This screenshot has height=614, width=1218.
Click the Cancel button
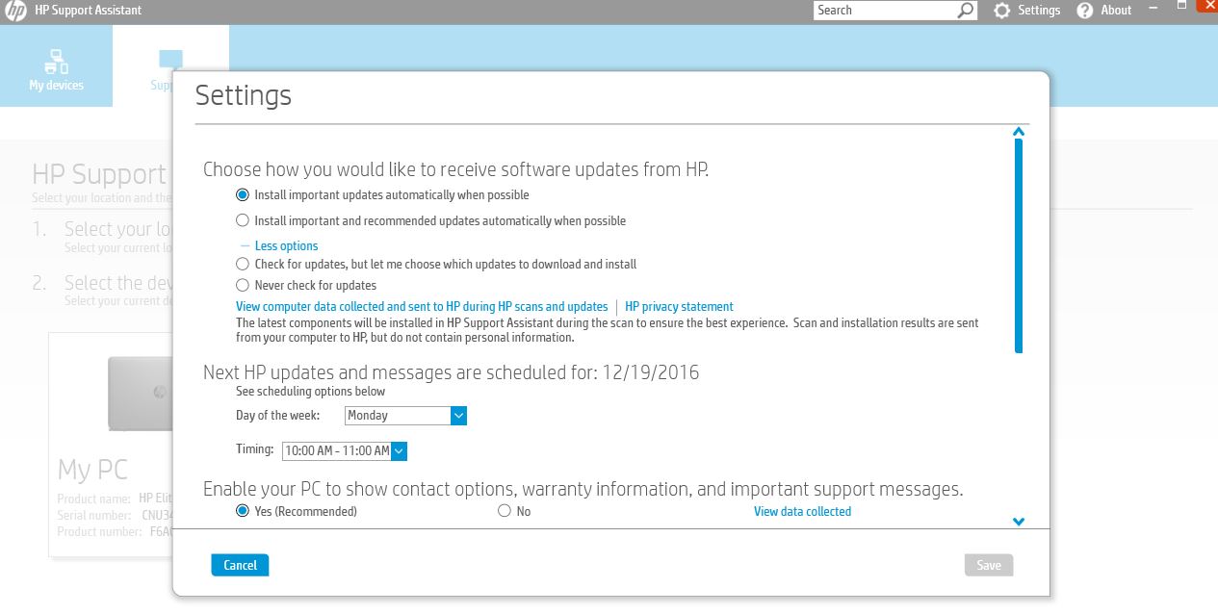pos(240,565)
